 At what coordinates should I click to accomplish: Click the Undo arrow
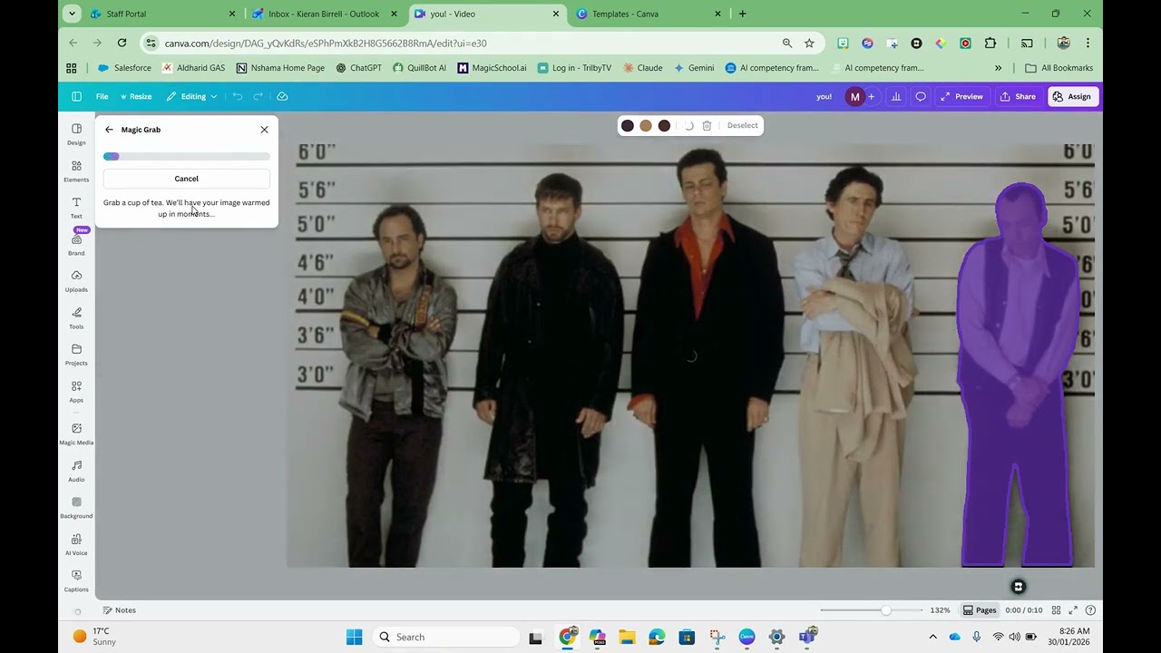coord(238,96)
